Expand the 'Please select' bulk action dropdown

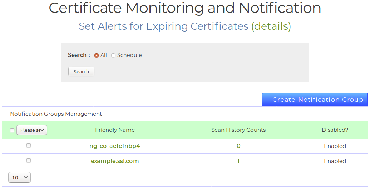pos(32,130)
